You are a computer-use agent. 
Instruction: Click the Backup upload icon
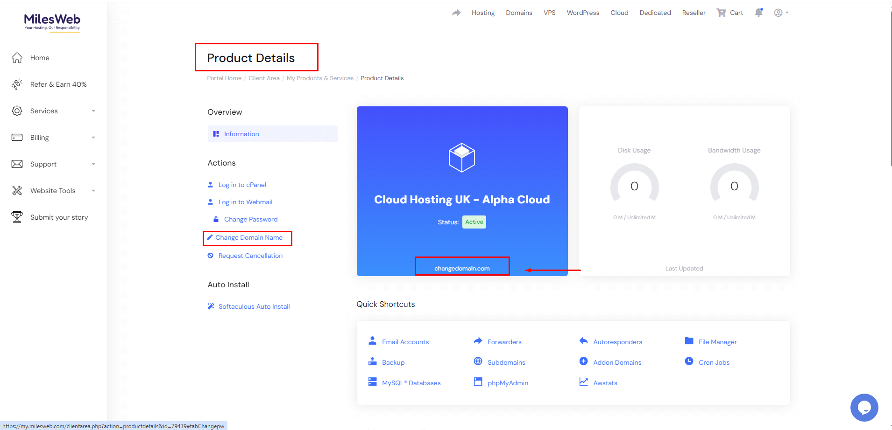(372, 361)
